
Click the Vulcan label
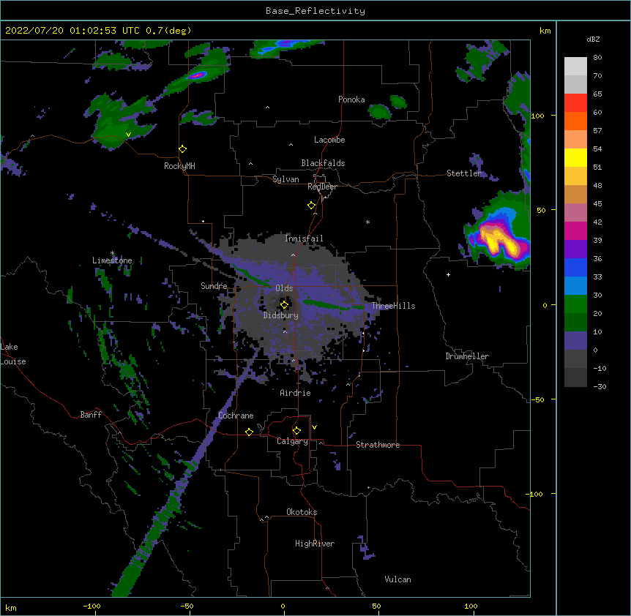pyautogui.click(x=397, y=579)
